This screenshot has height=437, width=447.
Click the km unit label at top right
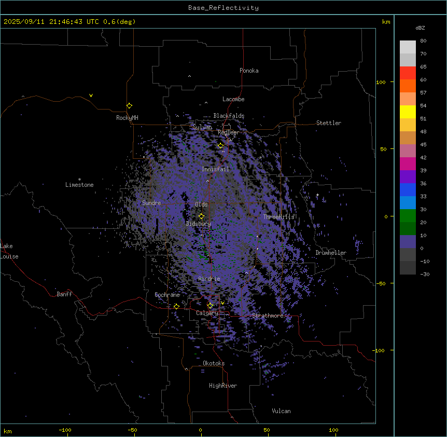tap(386, 22)
